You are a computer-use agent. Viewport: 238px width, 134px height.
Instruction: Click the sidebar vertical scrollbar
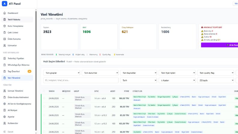pyautogui.click(x=36, y=71)
